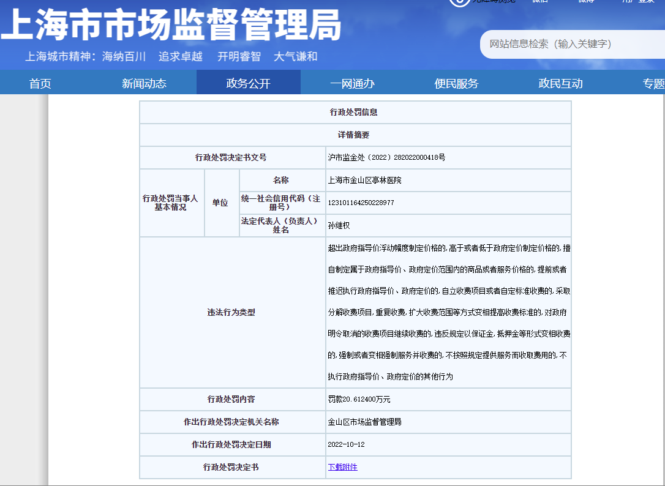Open the 微信 link in top bar

point(540,2)
